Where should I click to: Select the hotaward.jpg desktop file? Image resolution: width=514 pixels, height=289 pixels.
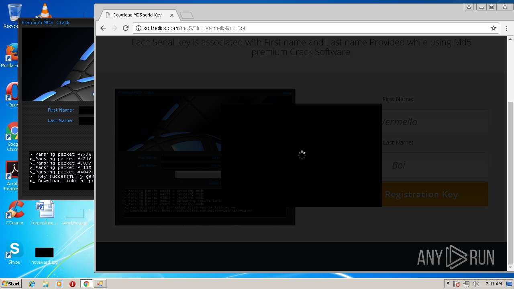click(44, 255)
